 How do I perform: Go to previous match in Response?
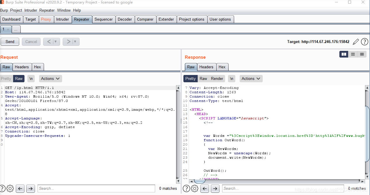click(205, 188)
